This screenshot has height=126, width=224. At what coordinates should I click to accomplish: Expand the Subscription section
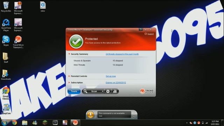coord(69,83)
